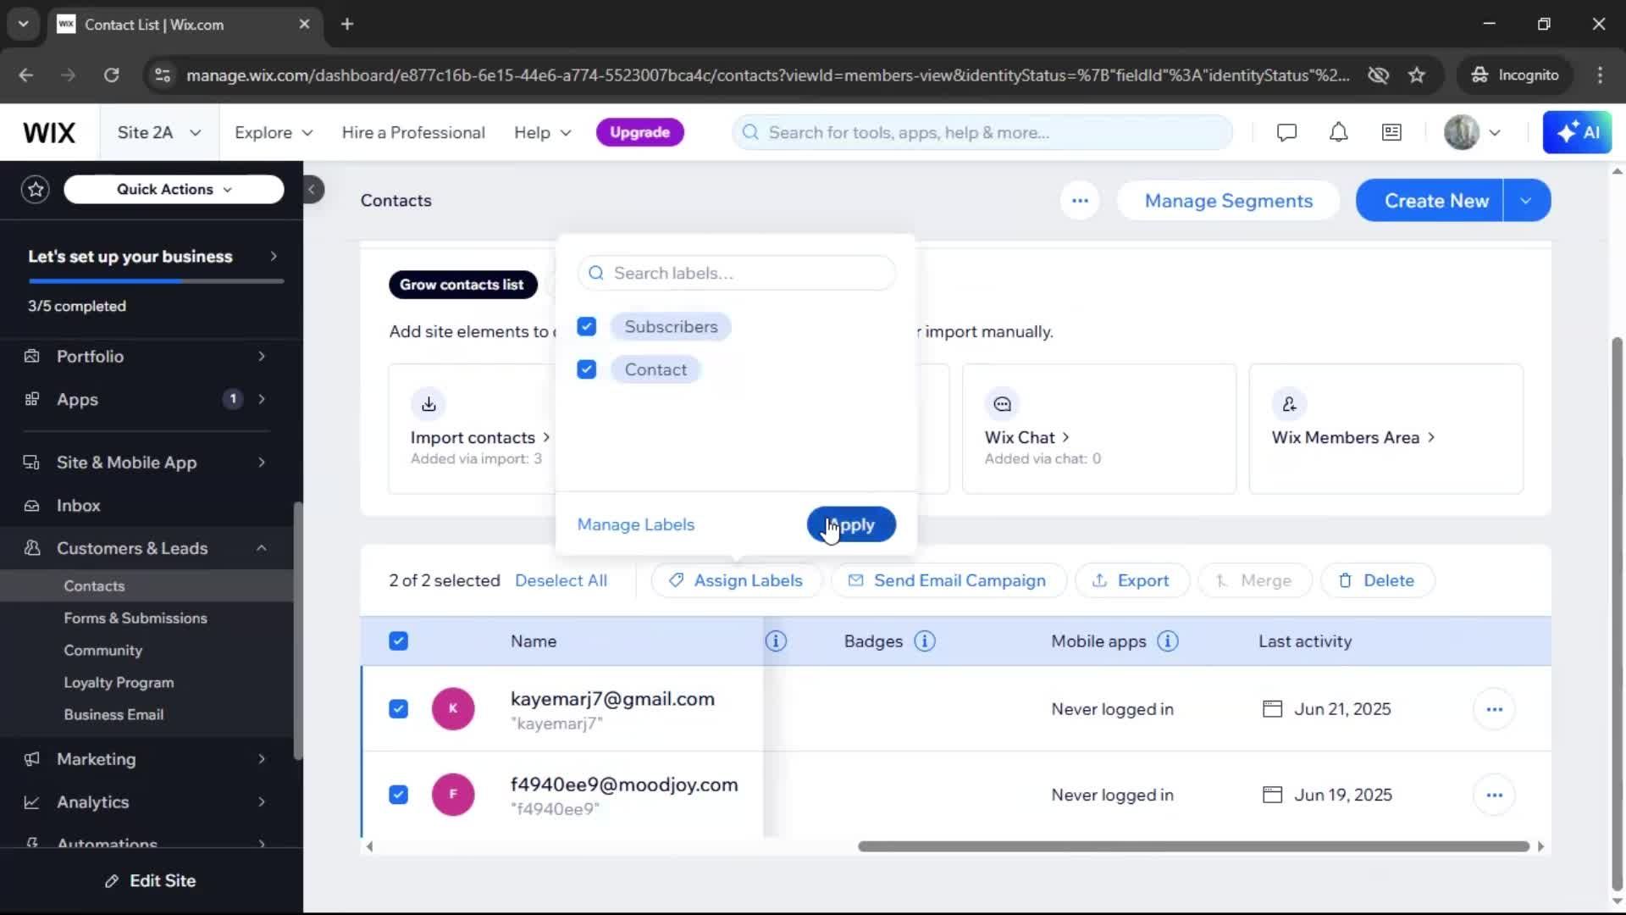1626x915 pixels.
Task: Open the chat messages icon in header
Action: [1286, 132]
